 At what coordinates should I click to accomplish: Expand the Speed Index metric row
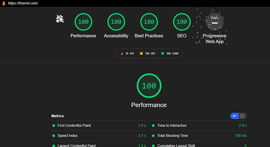pos(67,136)
